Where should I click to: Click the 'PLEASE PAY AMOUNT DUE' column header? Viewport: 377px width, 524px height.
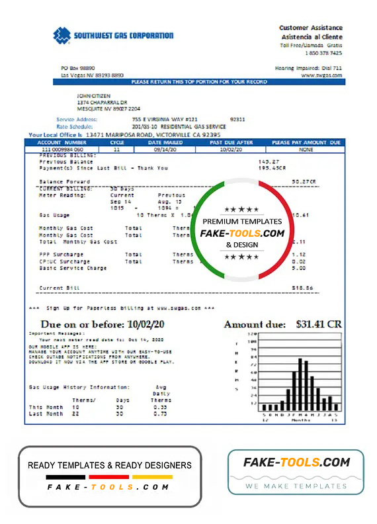(306, 143)
